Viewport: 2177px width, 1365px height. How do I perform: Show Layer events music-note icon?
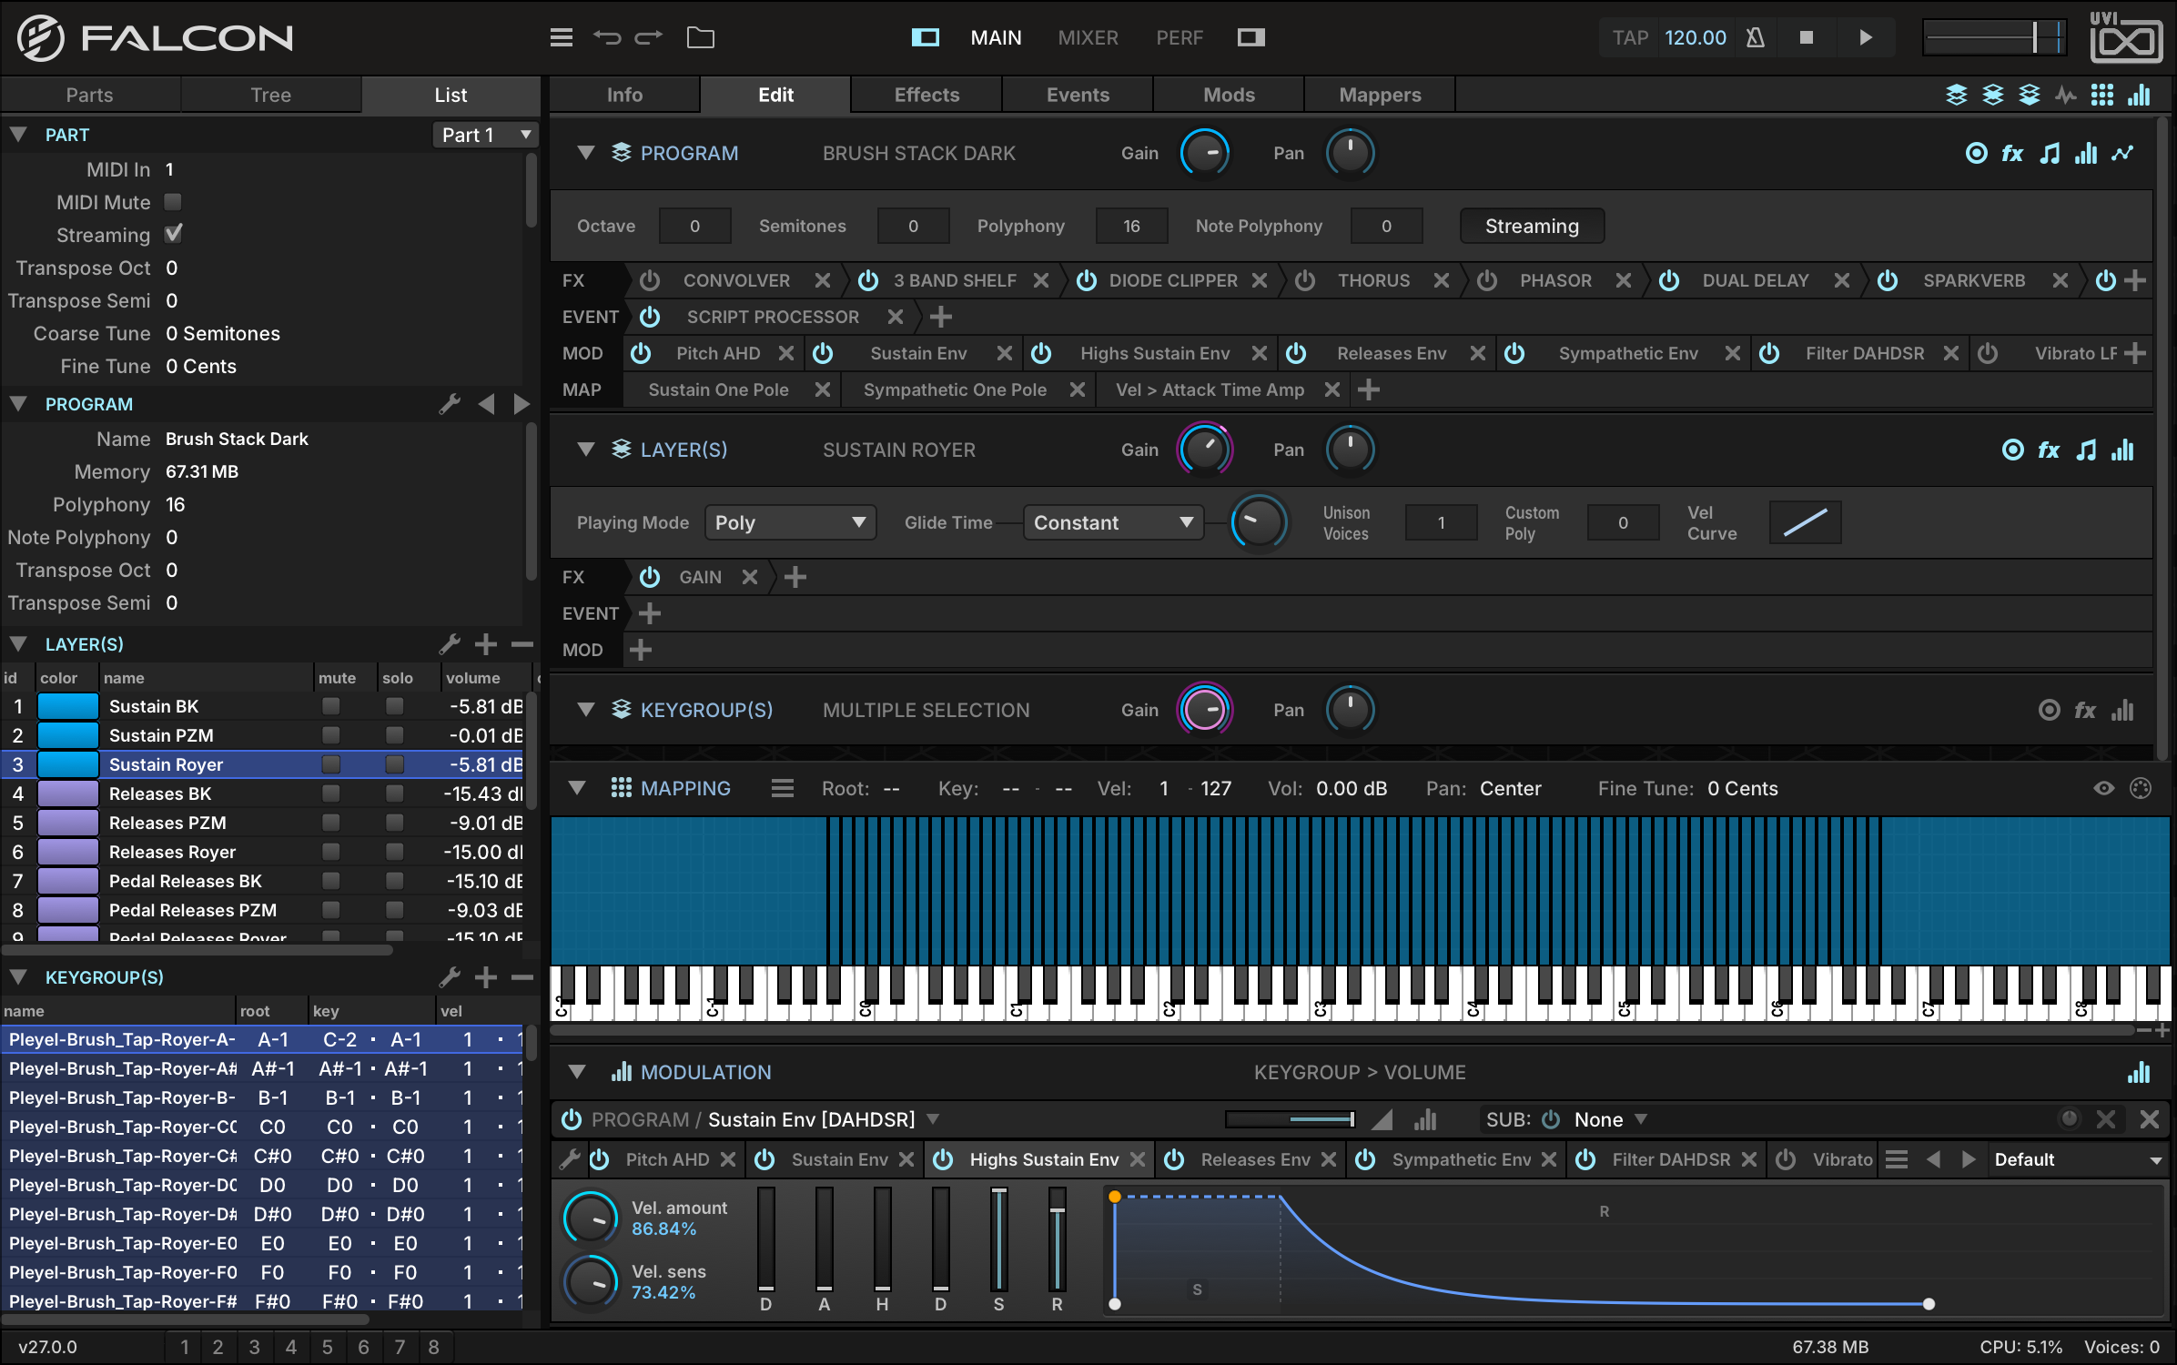click(x=2086, y=450)
